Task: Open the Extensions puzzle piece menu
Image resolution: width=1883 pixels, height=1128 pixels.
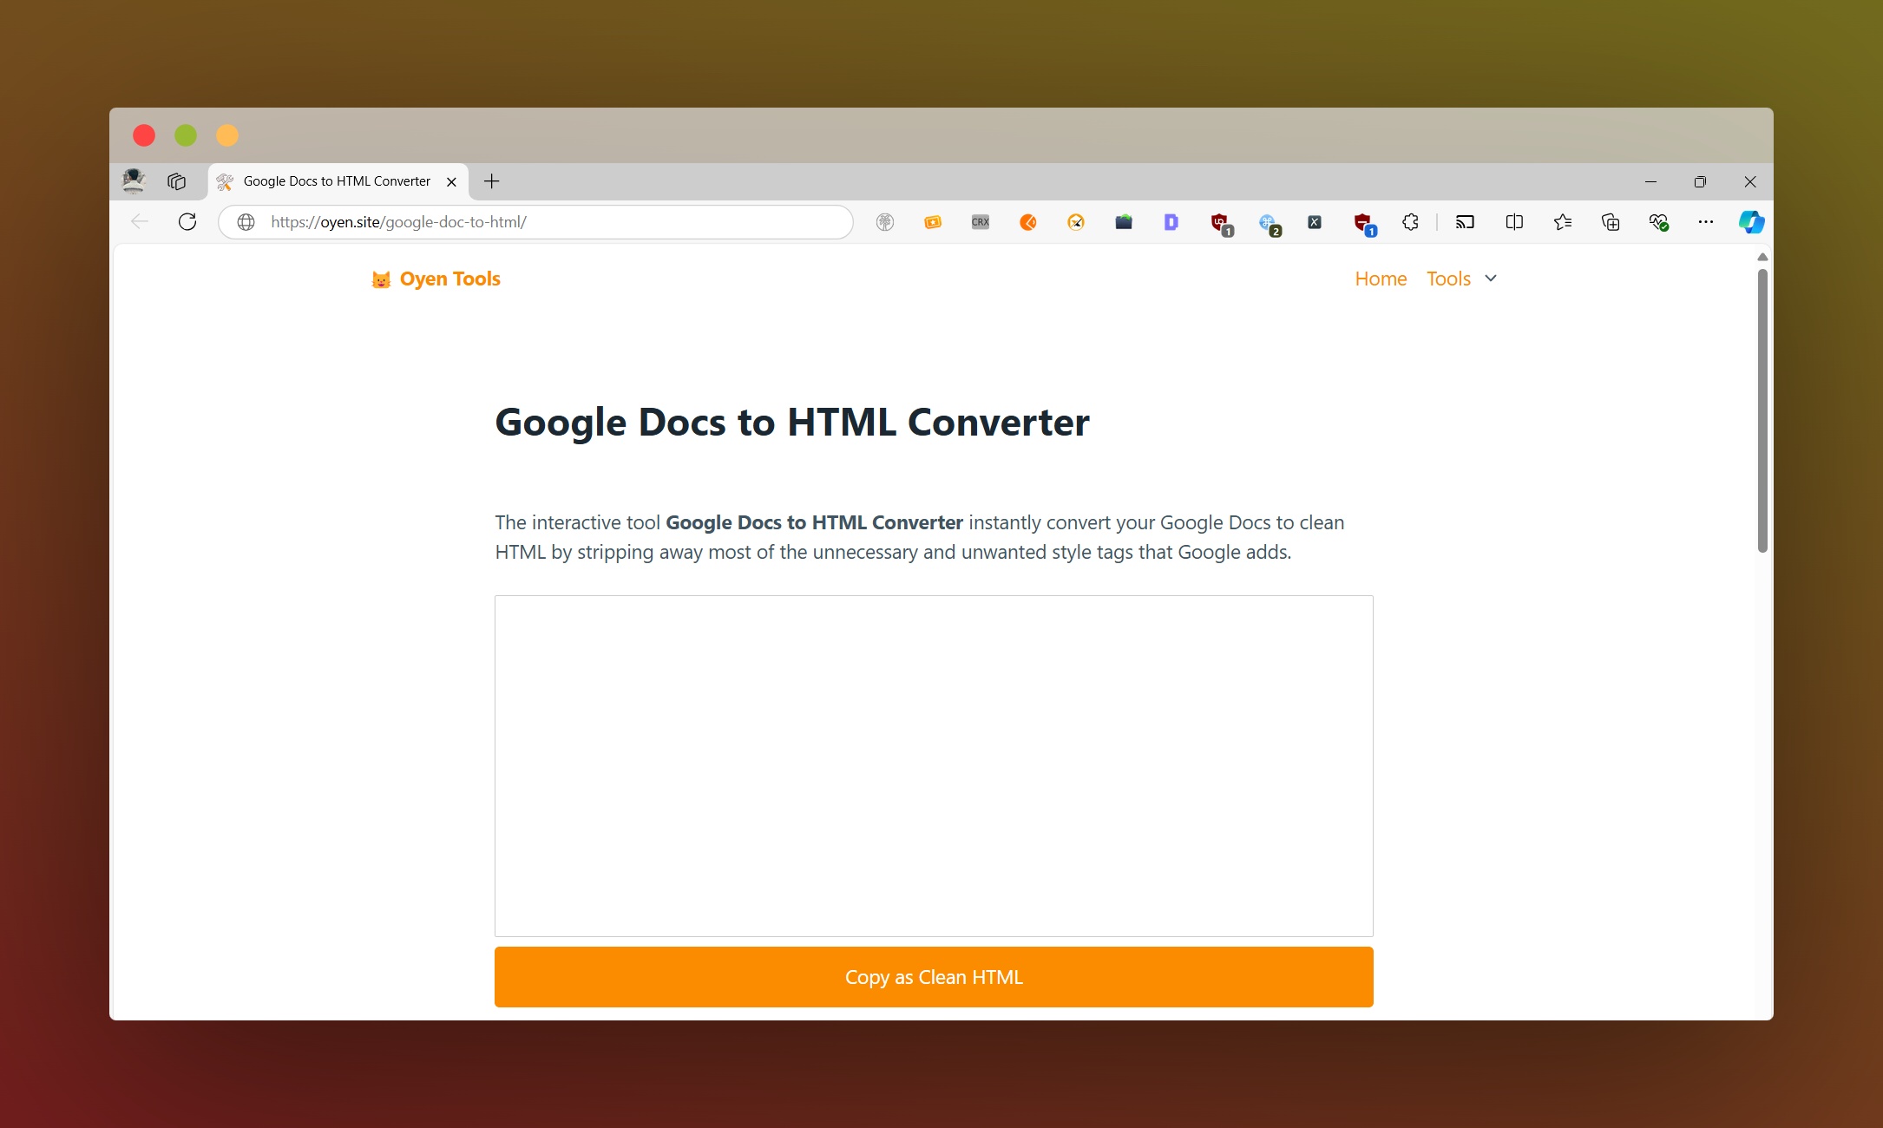Action: coord(1410,222)
